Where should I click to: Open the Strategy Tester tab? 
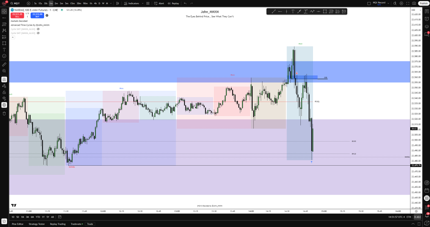pos(37,224)
